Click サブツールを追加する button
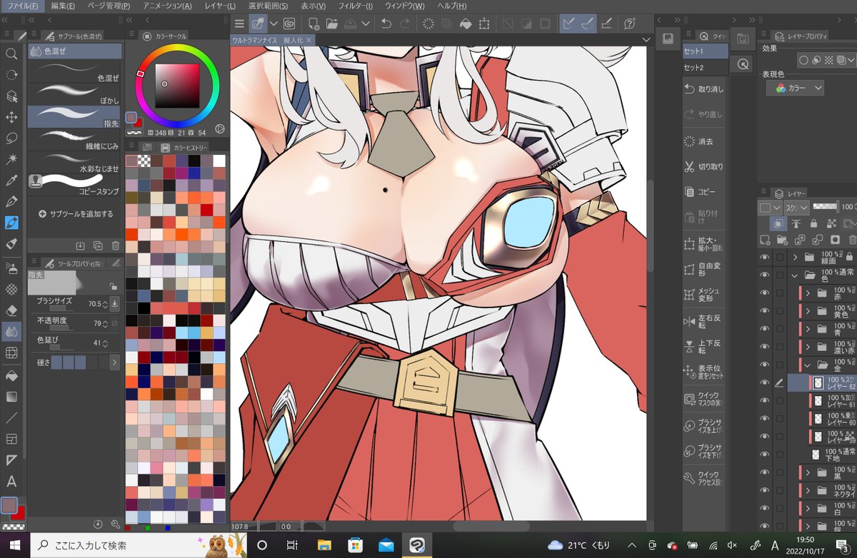The height and width of the screenshot is (558, 857). [76, 213]
